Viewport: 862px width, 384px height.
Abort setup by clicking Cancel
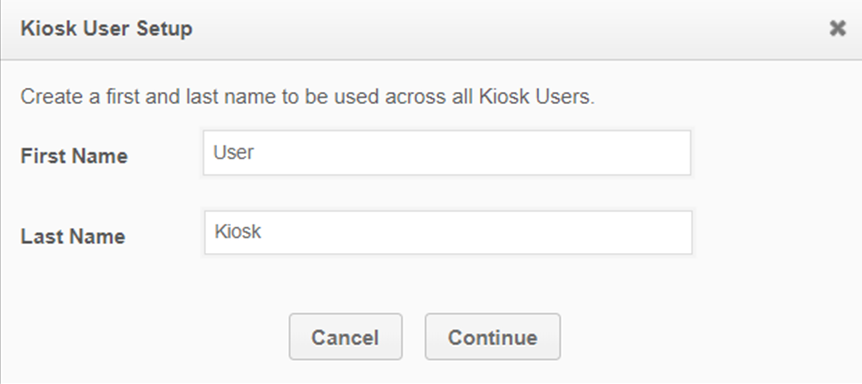pyautogui.click(x=346, y=337)
